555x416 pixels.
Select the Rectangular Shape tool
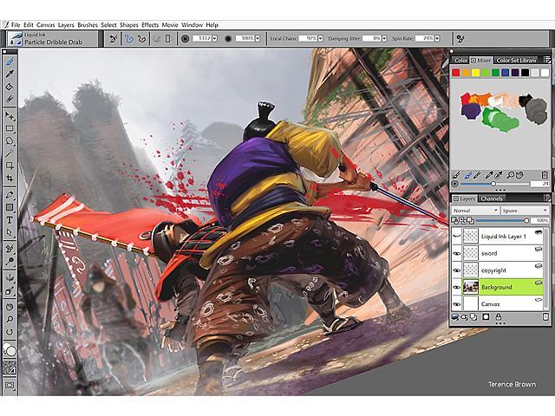click(x=10, y=207)
